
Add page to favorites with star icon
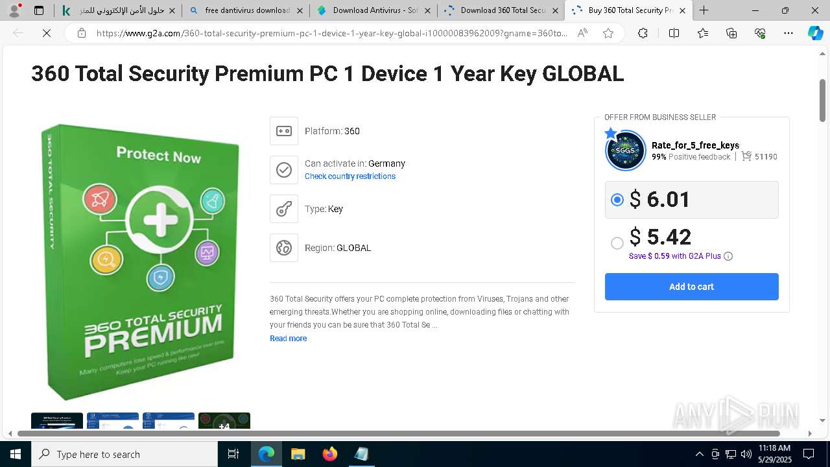tap(608, 33)
